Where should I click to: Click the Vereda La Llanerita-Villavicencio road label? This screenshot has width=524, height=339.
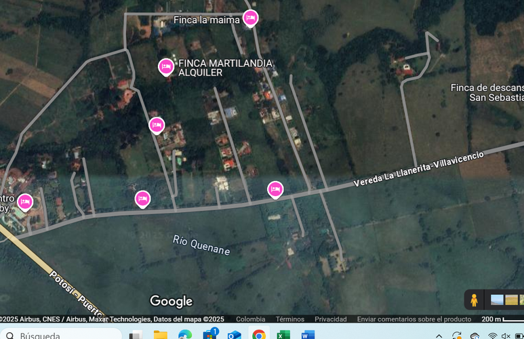coord(419,169)
